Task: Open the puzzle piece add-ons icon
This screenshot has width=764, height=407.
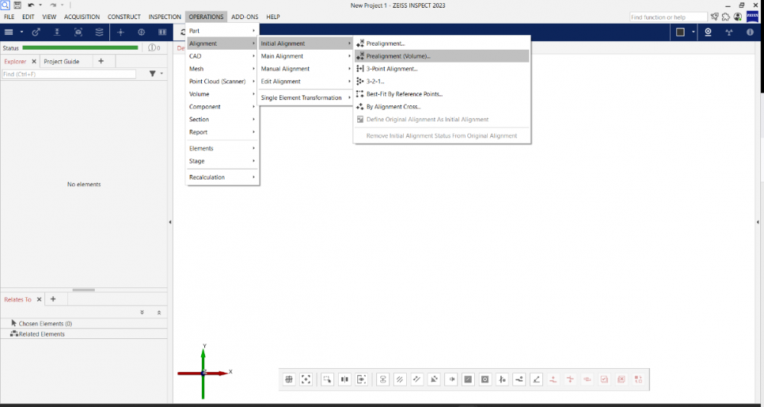Action: 726,17
